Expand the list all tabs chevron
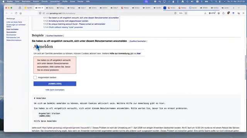247x138 pixels. (x=239, y=8)
